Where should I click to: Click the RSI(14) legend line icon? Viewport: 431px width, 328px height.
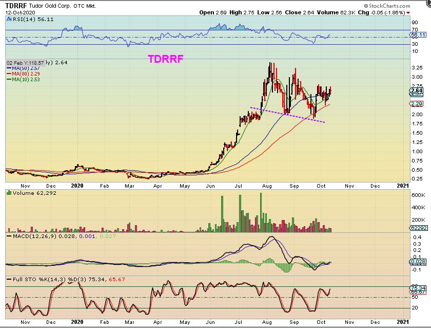pos(9,19)
